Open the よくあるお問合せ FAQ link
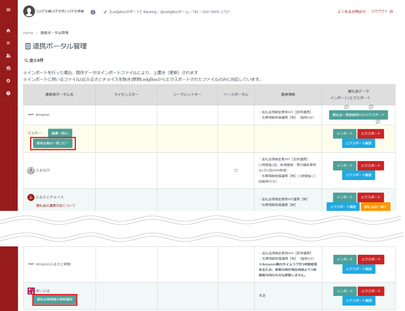The width and height of the screenshot is (405, 311). pos(351,11)
